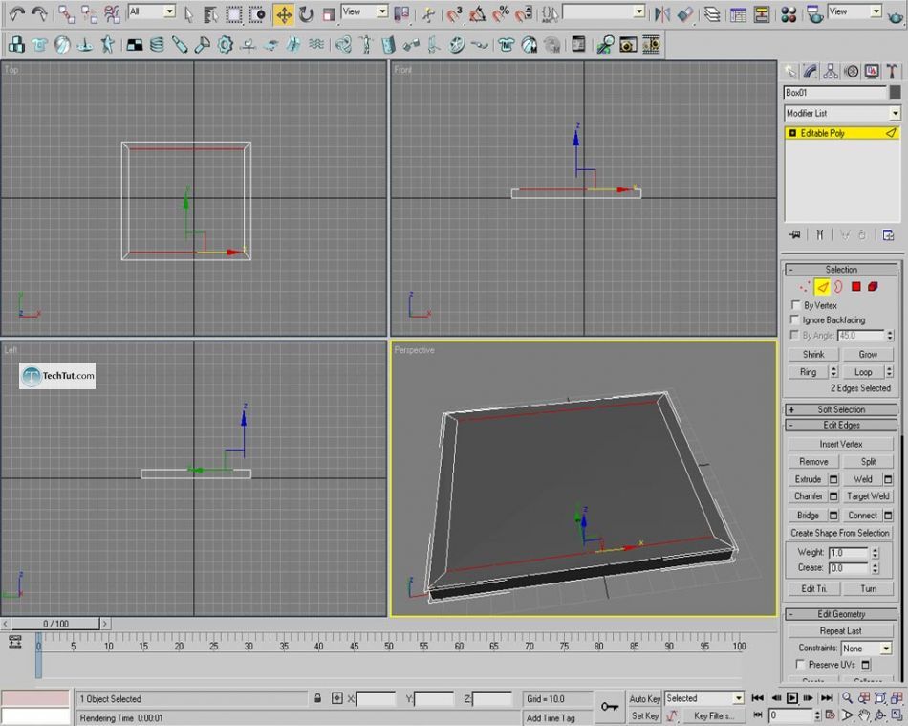Click the Mirror tool icon
Screen dimensions: 908x726
coord(662,14)
